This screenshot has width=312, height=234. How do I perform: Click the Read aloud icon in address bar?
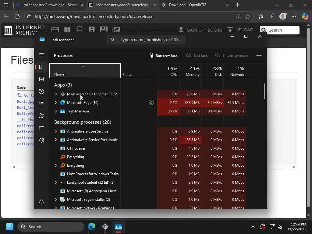[238, 16]
